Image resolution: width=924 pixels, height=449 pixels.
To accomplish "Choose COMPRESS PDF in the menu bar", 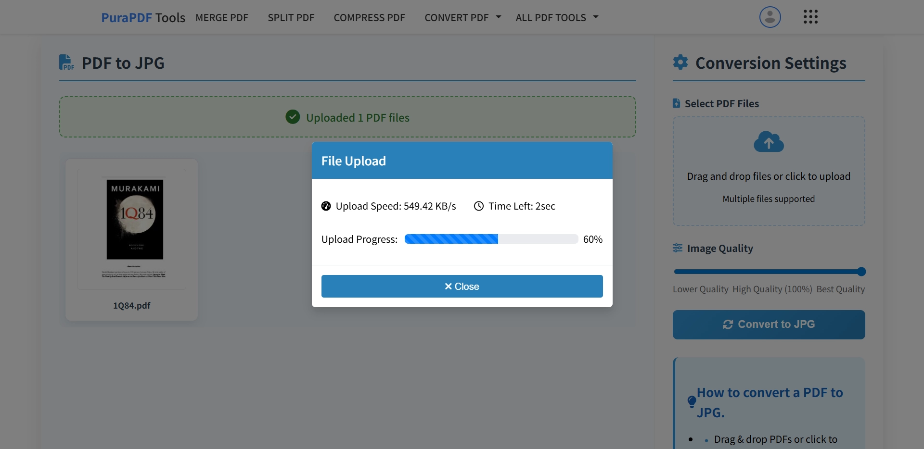I will 369,17.
